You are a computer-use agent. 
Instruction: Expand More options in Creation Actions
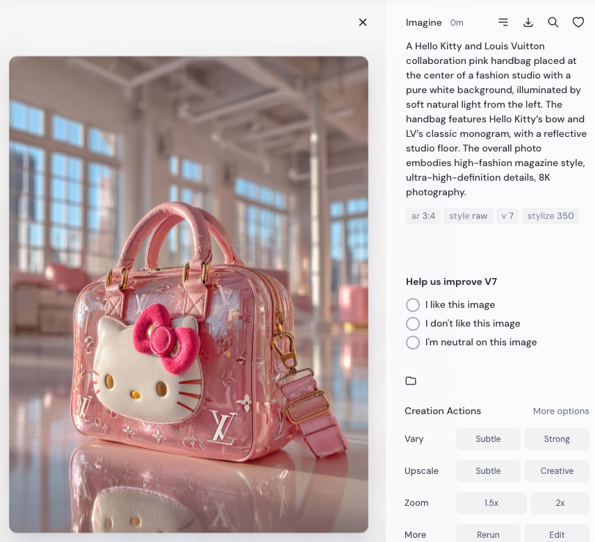560,411
